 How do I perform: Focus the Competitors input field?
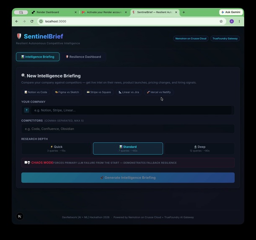tap(128, 129)
